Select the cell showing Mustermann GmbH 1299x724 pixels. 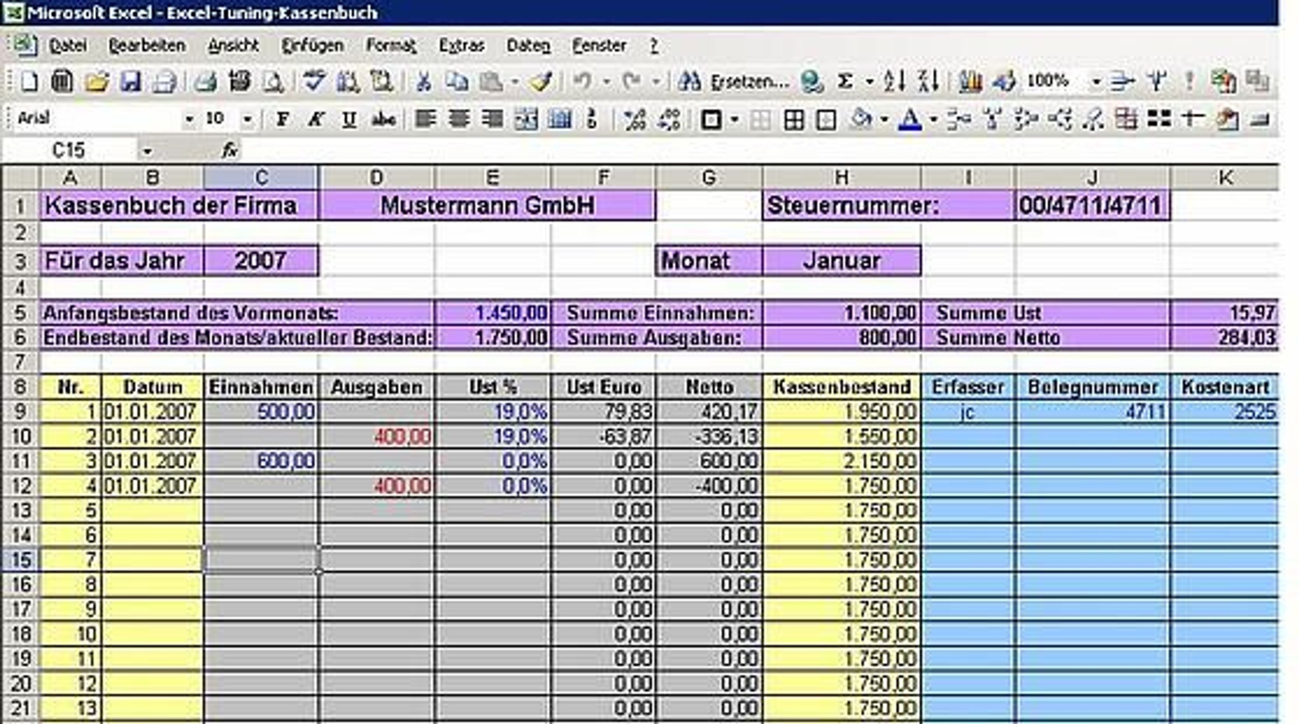(x=488, y=205)
